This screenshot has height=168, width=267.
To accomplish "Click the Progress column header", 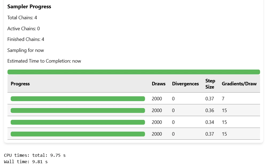I will 20,84.
